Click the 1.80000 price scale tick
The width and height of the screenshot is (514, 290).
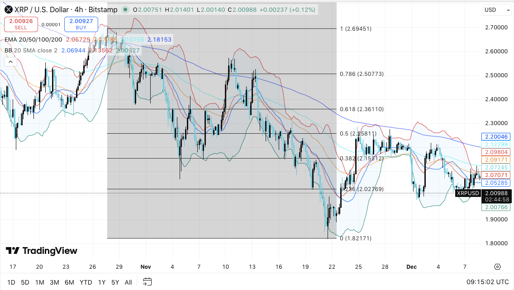[x=496, y=243]
